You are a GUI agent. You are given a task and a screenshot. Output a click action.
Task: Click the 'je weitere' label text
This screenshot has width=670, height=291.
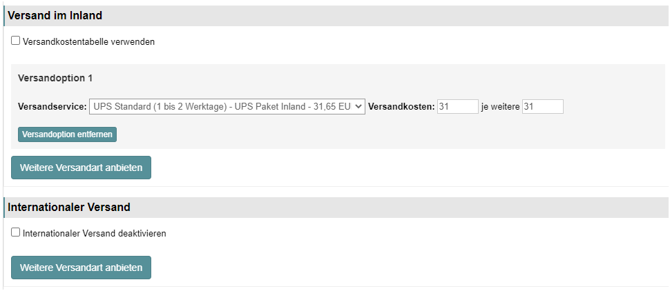click(x=500, y=107)
